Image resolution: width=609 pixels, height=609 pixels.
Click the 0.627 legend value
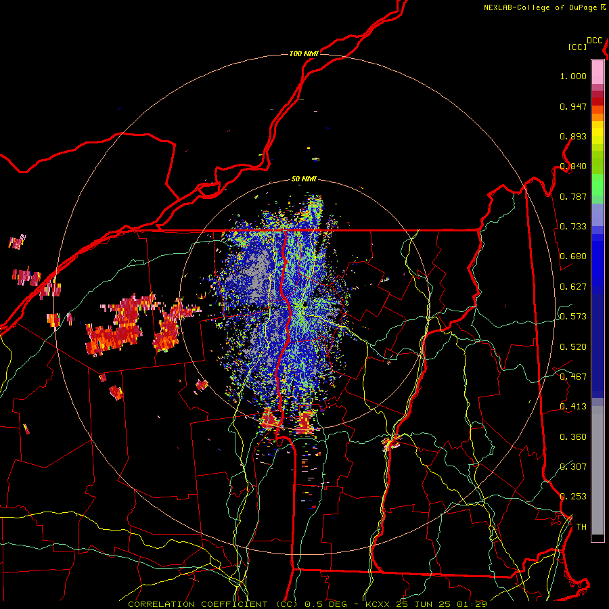click(573, 287)
